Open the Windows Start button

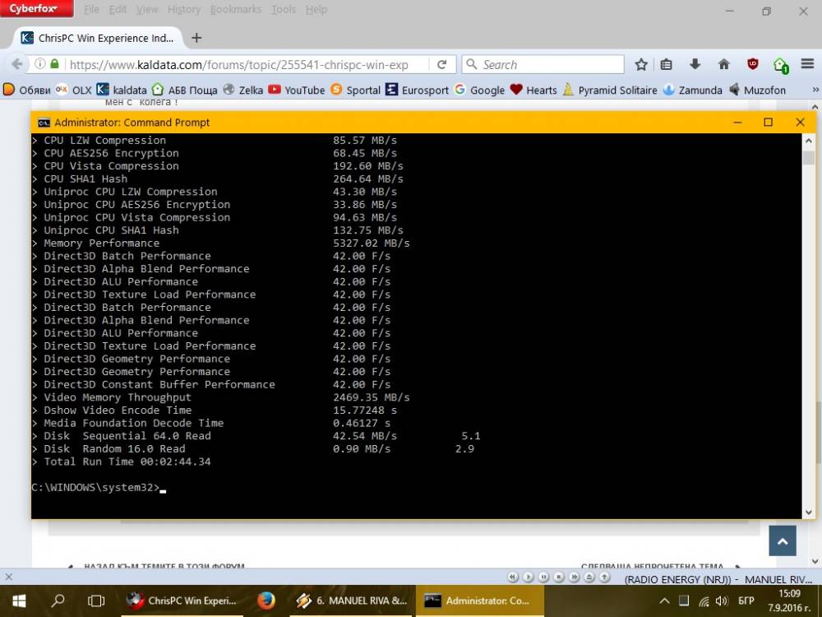(20, 601)
